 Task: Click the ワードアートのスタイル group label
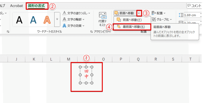click(49, 32)
